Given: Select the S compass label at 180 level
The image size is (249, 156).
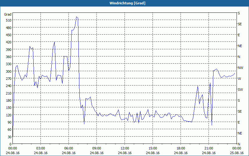Looking at the screenshot, I should [x=239, y=100].
